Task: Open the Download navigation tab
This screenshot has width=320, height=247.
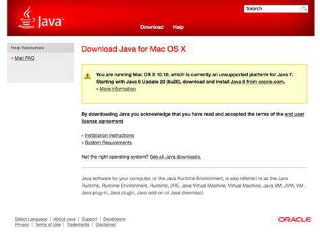Action: click(152, 27)
